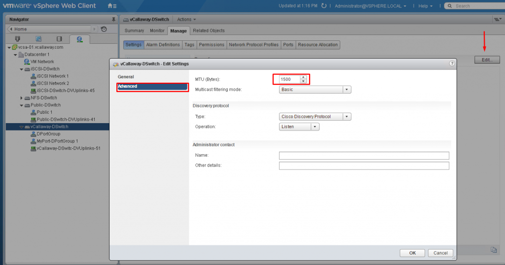Decrease MTU value with down arrow
This screenshot has height=265, width=505.
303,81
